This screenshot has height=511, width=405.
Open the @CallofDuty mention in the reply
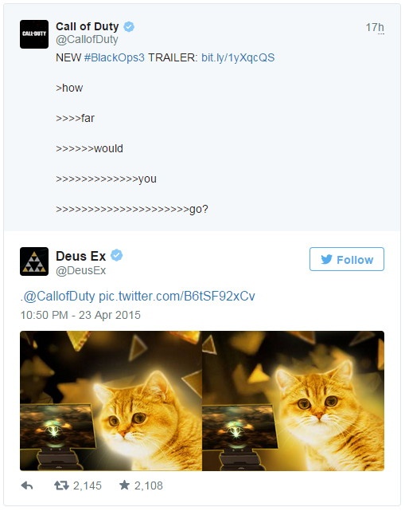[59, 297]
